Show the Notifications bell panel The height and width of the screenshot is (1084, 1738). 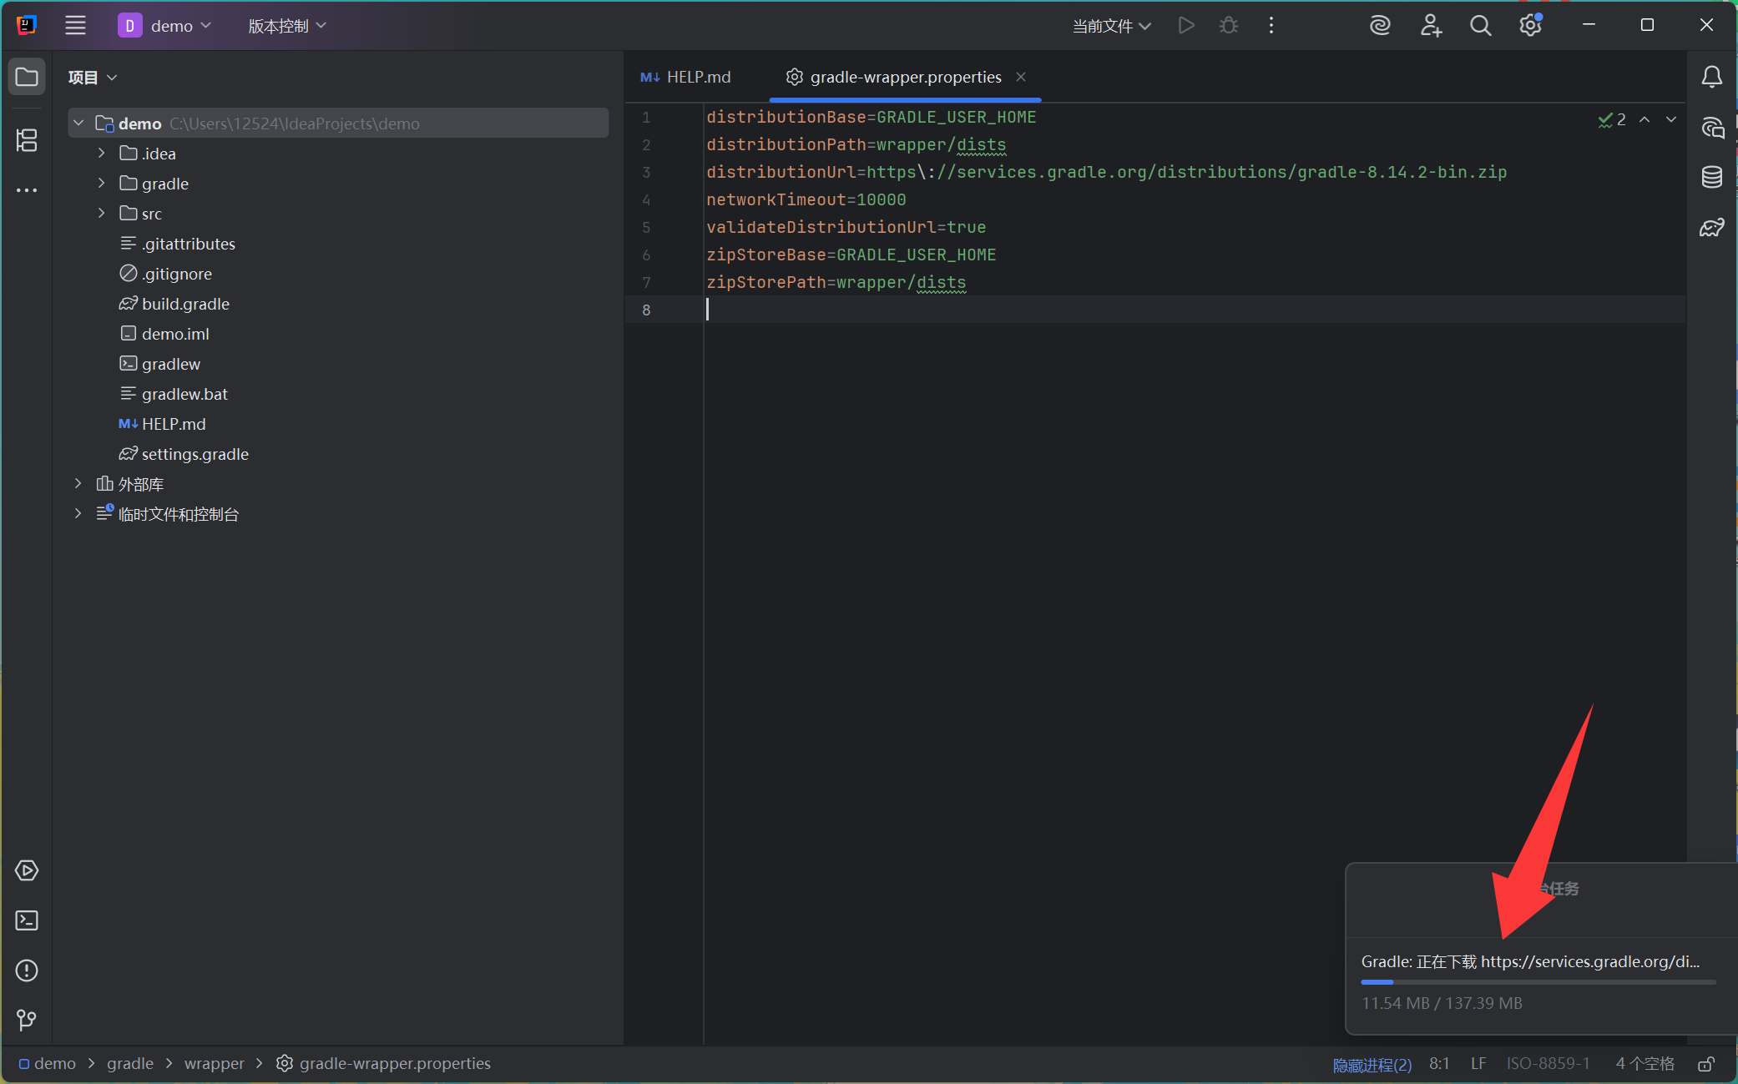[1711, 77]
